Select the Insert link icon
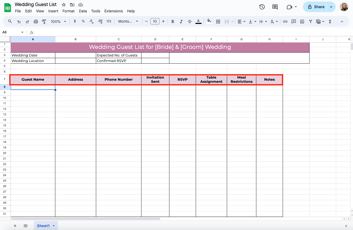Viewport: 353px width, 230px height. tap(285, 21)
